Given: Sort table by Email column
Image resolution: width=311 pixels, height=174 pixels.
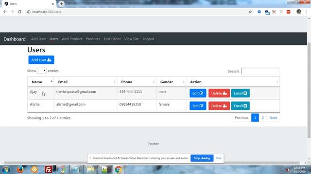Looking at the screenshot, I should (86, 82).
